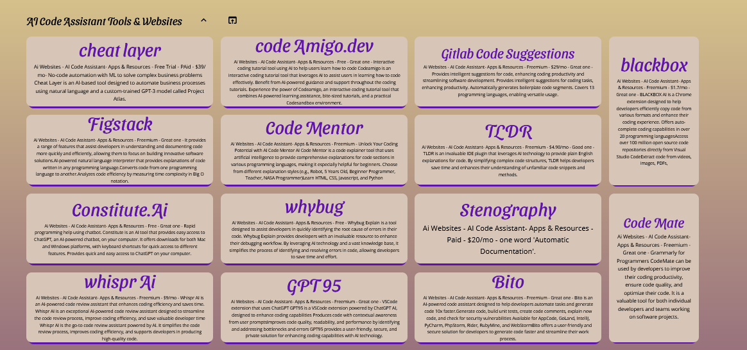
Task: Click Code Mentor description about NASA Programmer
Action: 314,161
